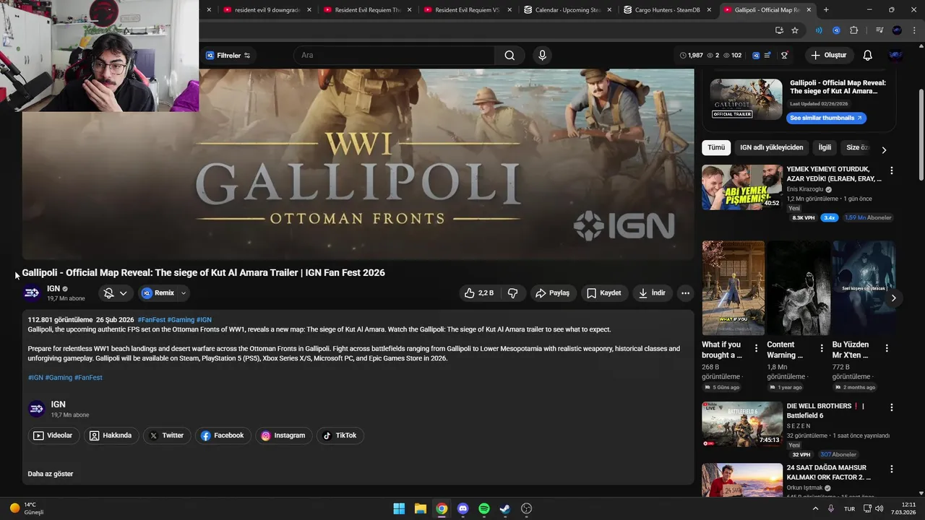The height and width of the screenshot is (520, 925).
Task: Switch to the Cargo Hunters - SteamDB tab
Action: coord(666,10)
